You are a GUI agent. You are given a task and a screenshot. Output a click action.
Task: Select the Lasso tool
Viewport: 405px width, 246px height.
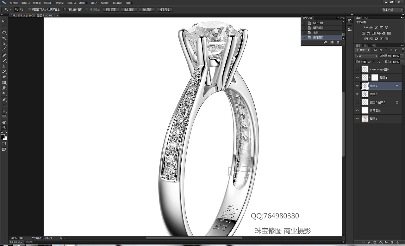point(4,33)
